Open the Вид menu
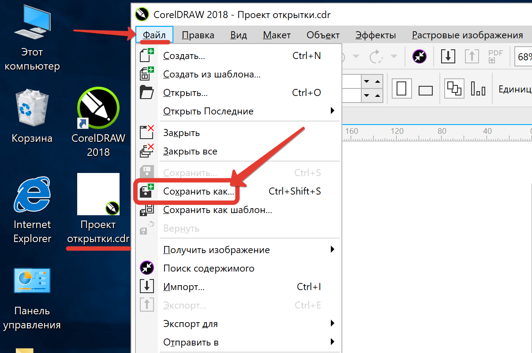Screen dimensions: 532x353 coord(239,35)
